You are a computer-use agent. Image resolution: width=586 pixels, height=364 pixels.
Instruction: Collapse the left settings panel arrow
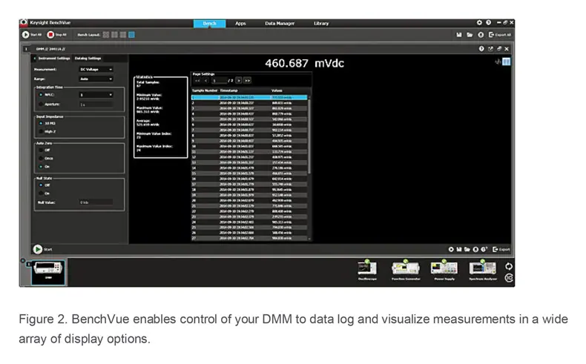click(35, 59)
